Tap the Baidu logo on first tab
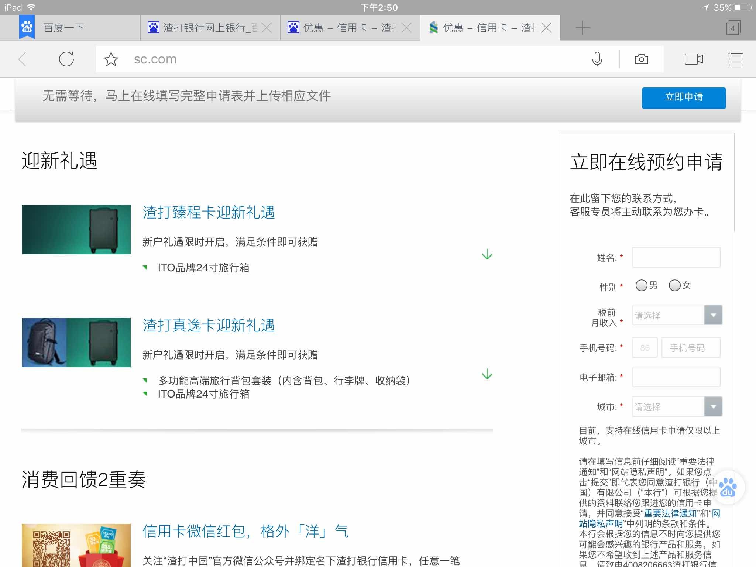The image size is (756, 567). [27, 27]
